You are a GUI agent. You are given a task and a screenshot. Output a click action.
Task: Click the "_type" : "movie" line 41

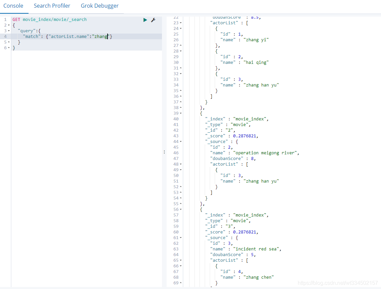tap(228, 125)
